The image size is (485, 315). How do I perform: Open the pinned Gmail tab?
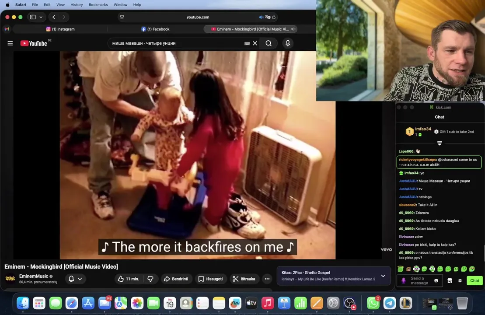pyautogui.click(x=7, y=29)
